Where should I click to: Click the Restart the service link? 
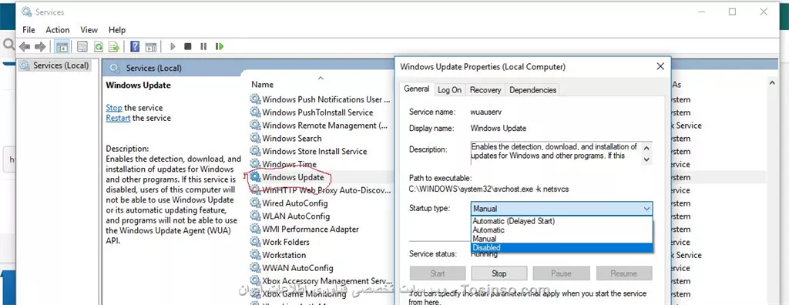(x=118, y=119)
